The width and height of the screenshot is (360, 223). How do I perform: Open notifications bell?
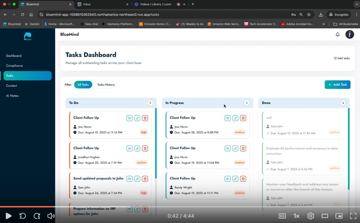coord(338,34)
